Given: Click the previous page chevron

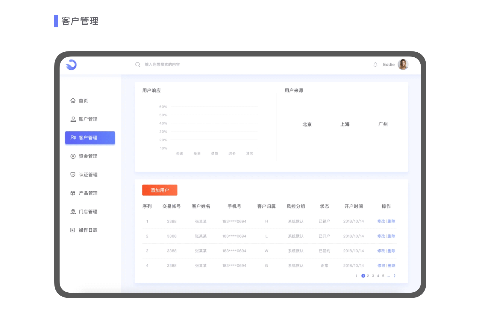Looking at the screenshot, I should coord(357,276).
